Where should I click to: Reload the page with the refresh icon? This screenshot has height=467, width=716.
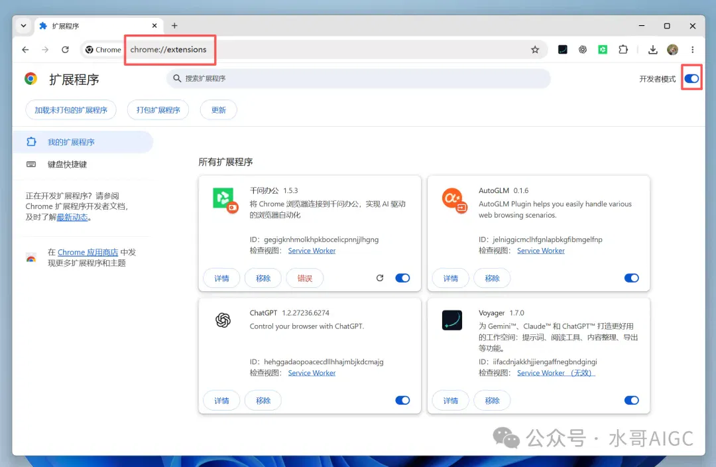pyautogui.click(x=65, y=50)
